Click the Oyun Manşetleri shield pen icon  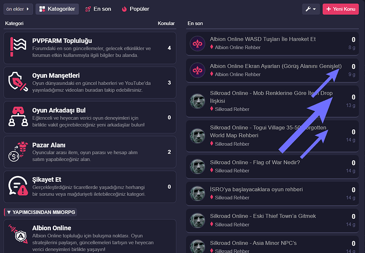click(x=18, y=81)
